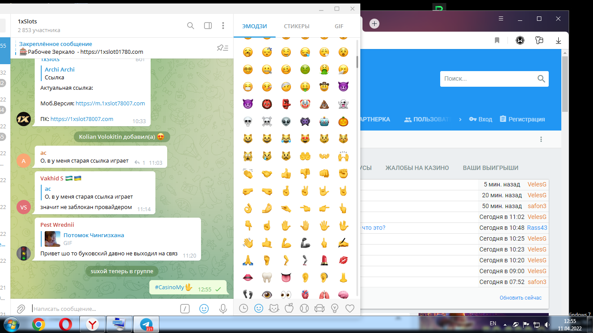Click the search icon in chat header
This screenshot has height=333, width=593.
click(x=191, y=26)
